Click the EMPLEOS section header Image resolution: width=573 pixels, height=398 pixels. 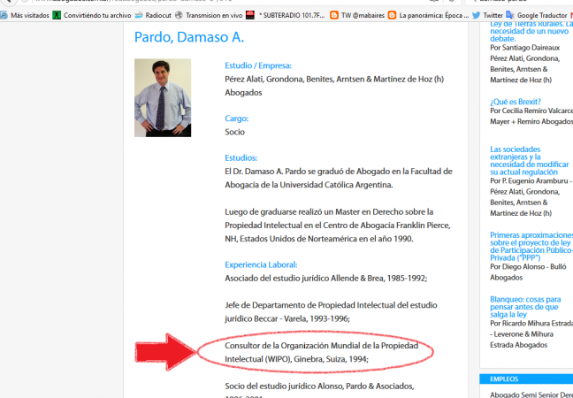click(526, 379)
